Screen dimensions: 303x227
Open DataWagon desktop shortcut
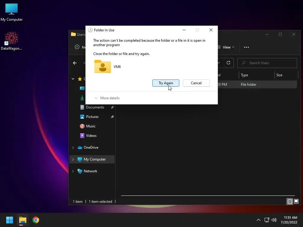point(12,41)
